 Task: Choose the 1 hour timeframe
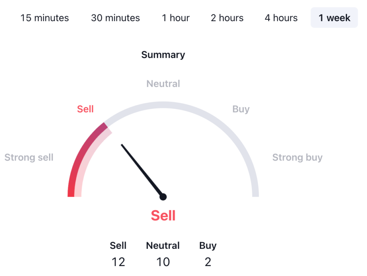point(176,18)
